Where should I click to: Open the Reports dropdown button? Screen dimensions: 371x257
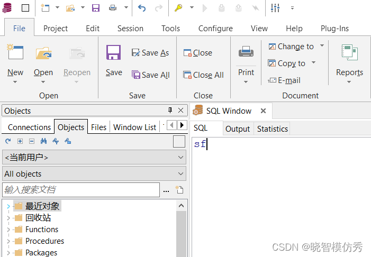click(349, 63)
